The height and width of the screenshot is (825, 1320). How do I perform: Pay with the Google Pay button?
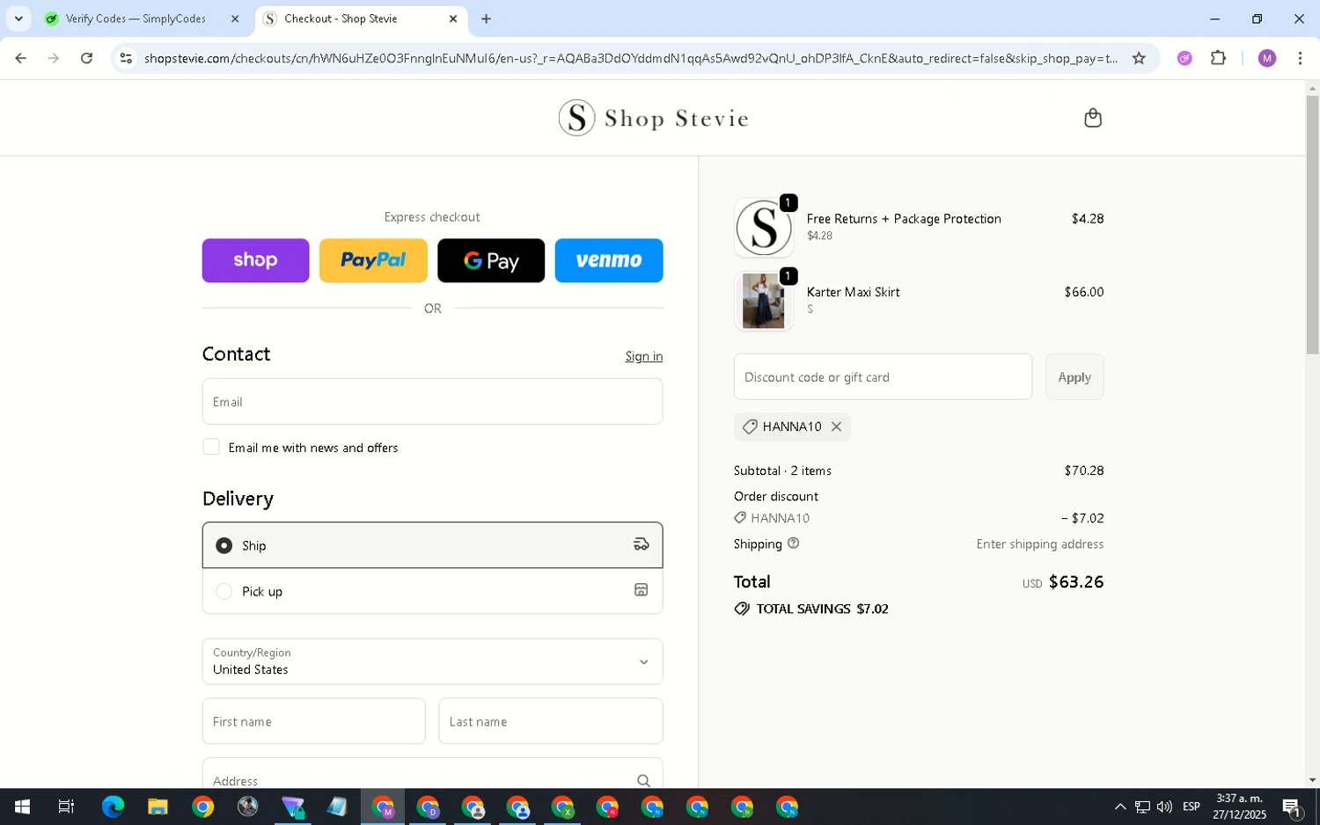tap(491, 260)
